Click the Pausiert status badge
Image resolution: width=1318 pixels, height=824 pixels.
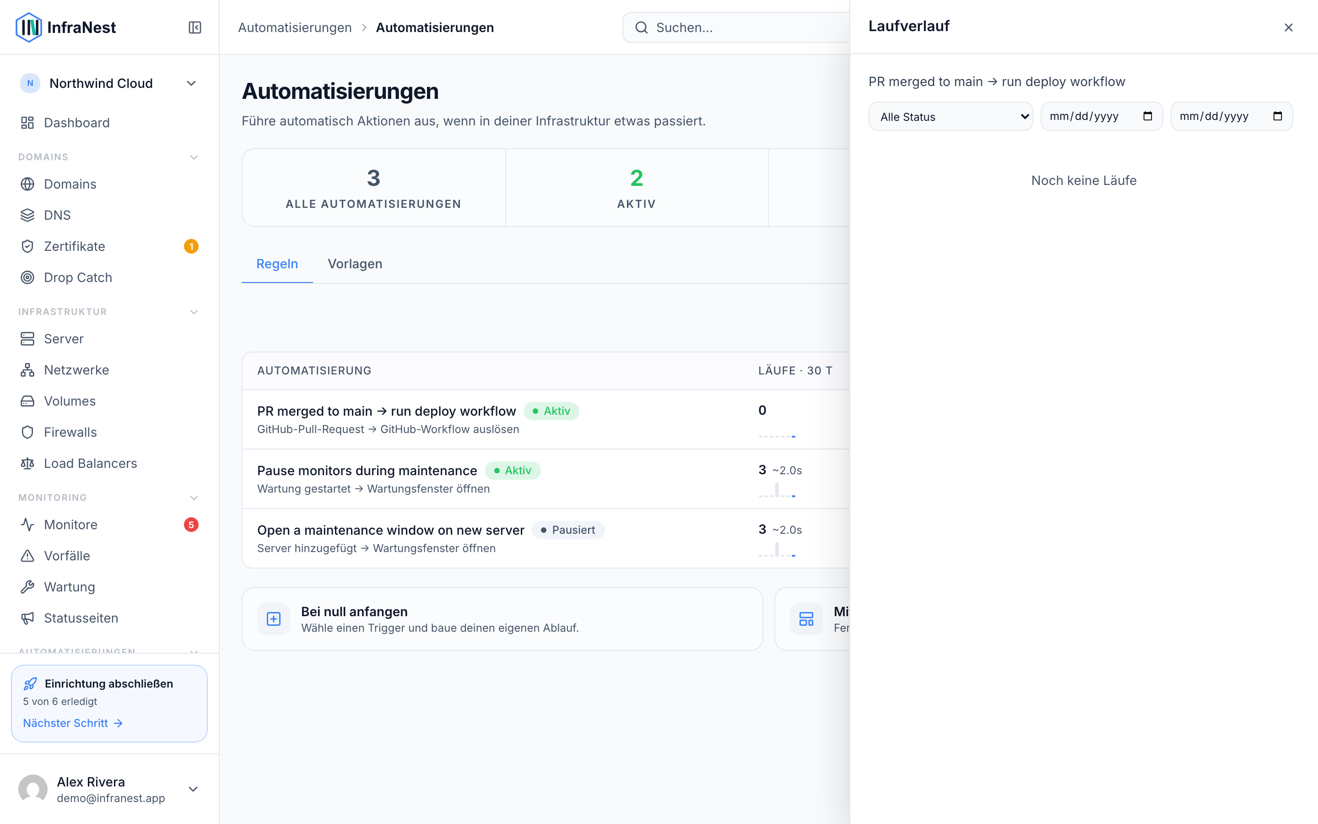[568, 530]
